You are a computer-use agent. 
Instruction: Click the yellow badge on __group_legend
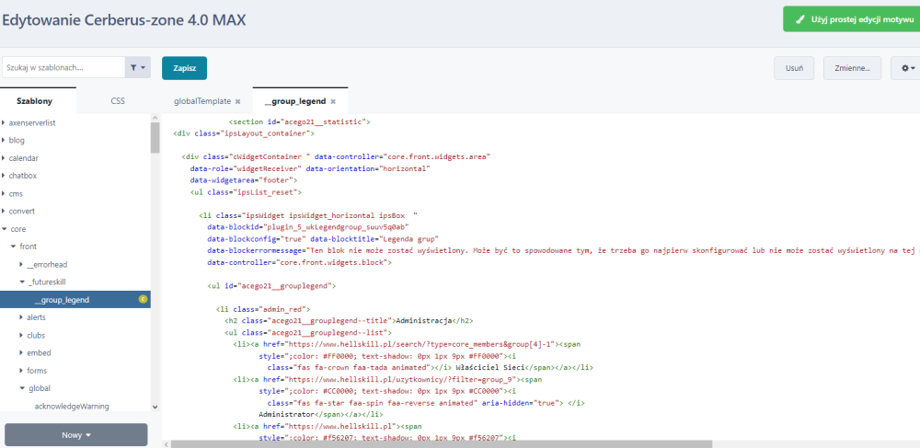tap(143, 299)
